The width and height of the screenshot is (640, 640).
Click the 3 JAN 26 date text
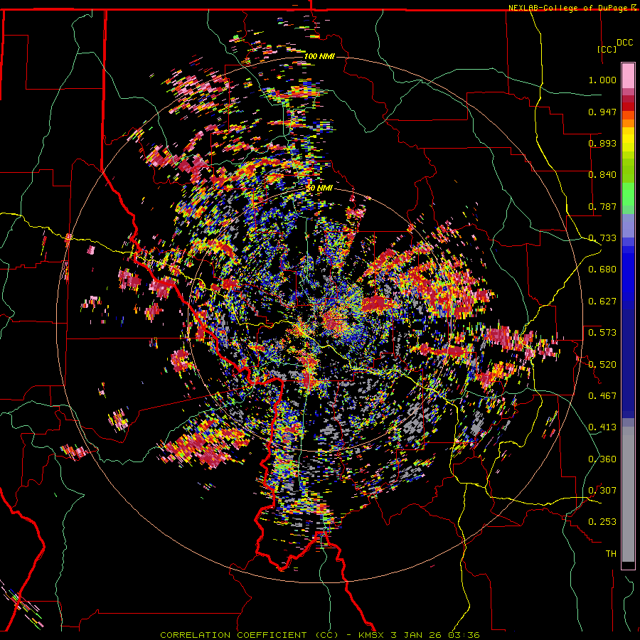tap(416, 635)
